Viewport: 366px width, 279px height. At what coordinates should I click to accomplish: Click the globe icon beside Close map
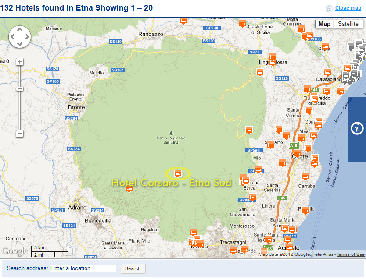coord(329,8)
